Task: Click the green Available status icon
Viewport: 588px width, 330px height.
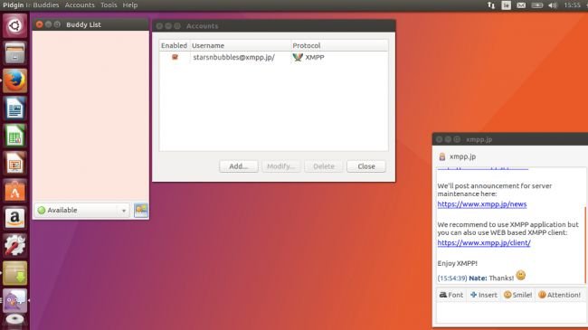Action: 42,210
